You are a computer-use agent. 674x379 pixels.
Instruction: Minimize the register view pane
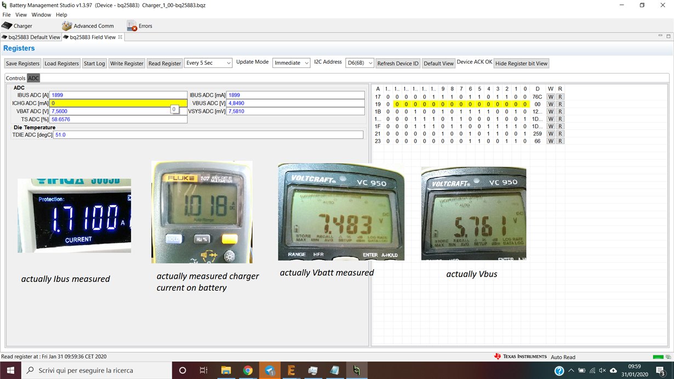tap(660, 36)
